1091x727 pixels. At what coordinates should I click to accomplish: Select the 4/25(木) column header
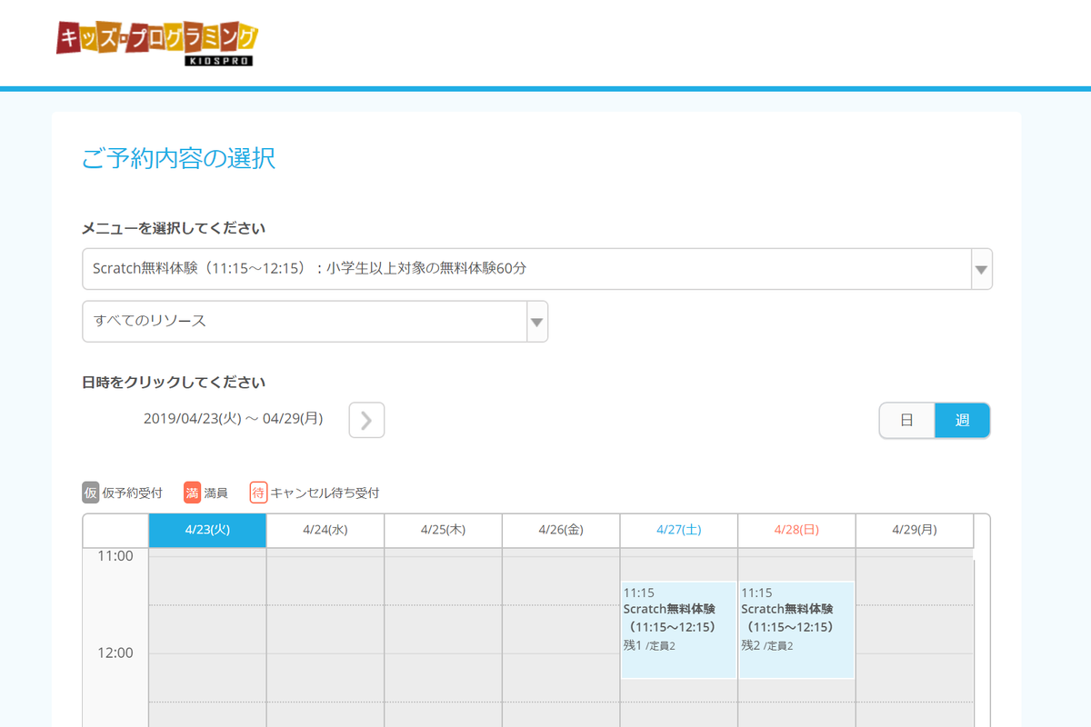pos(443,531)
